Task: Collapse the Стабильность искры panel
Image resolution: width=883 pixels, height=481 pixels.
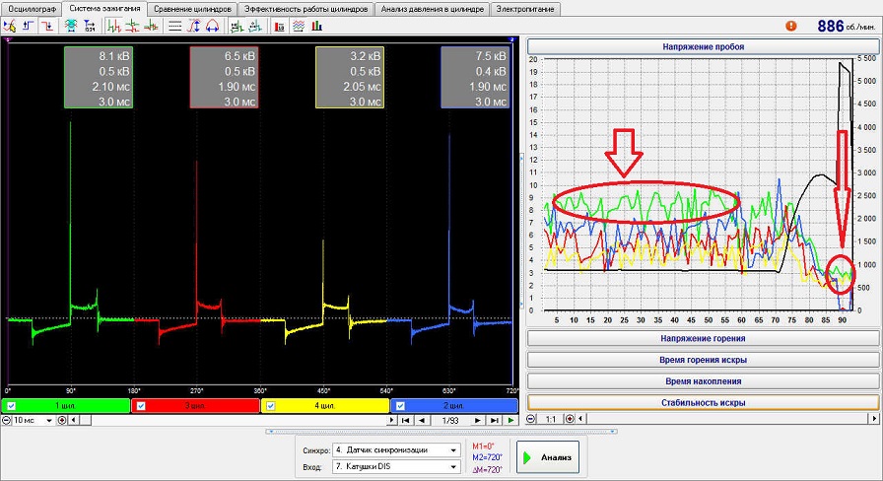Action: coord(703,403)
